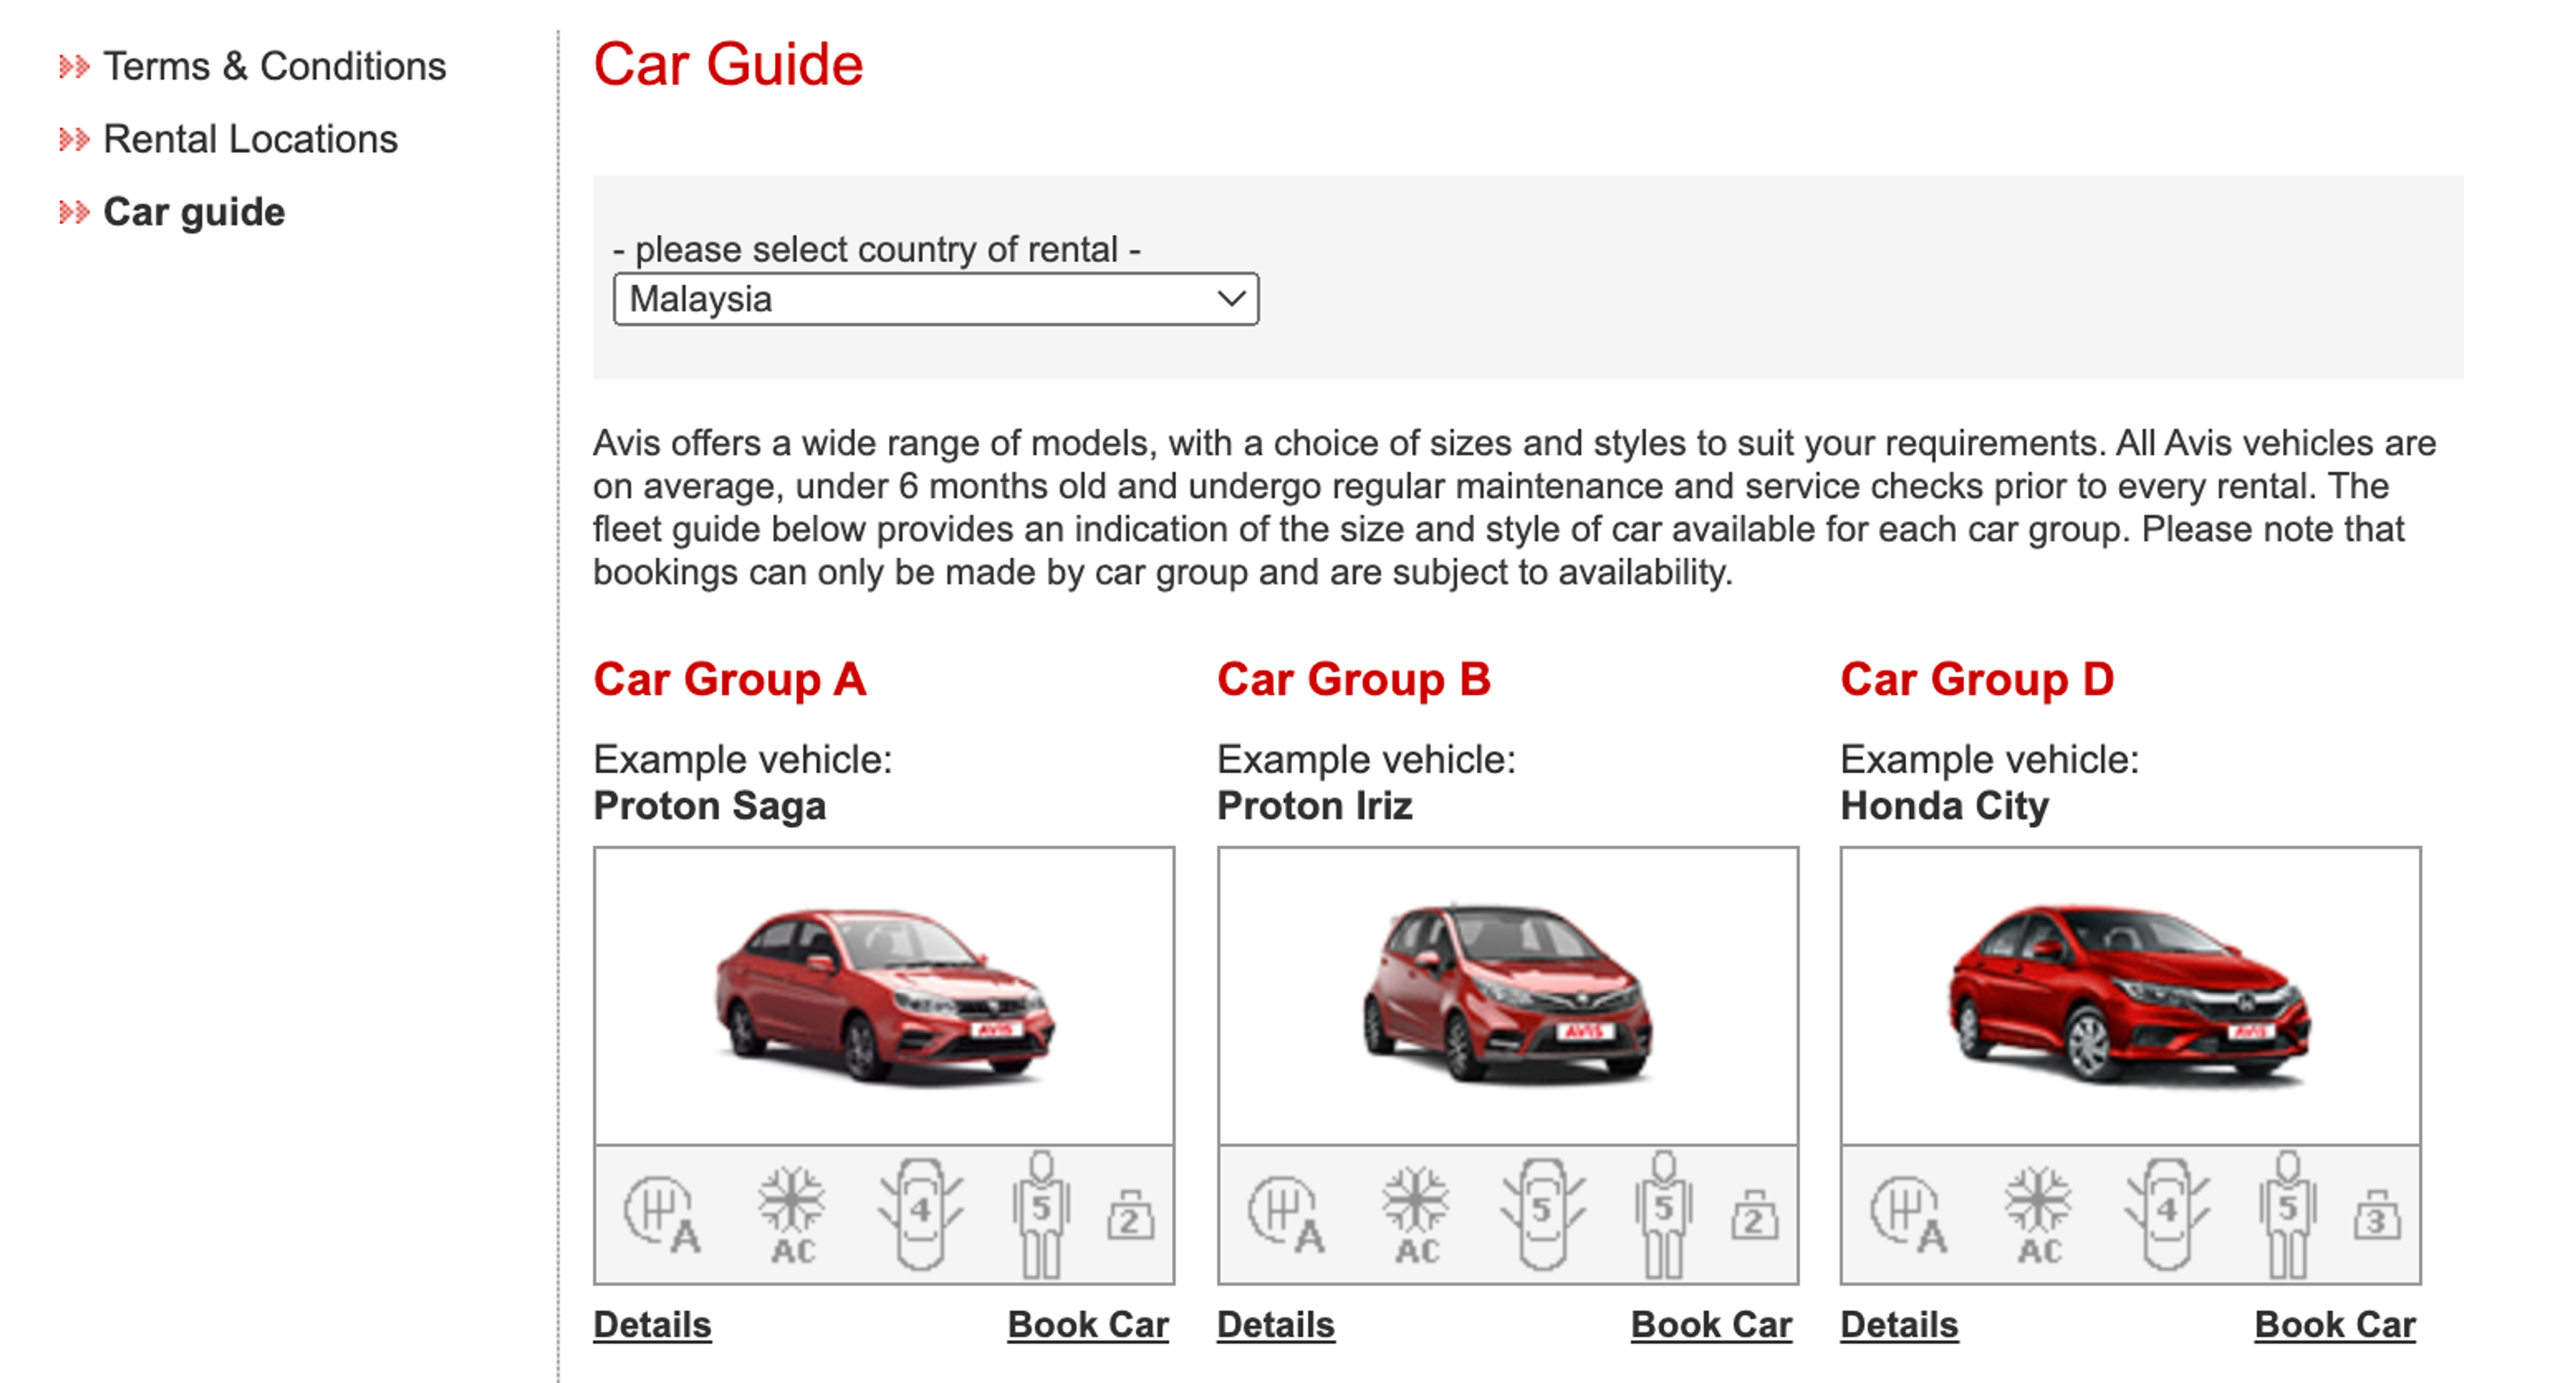2576x1383 pixels.
Task: View Details for Car Group A
Action: coord(652,1325)
